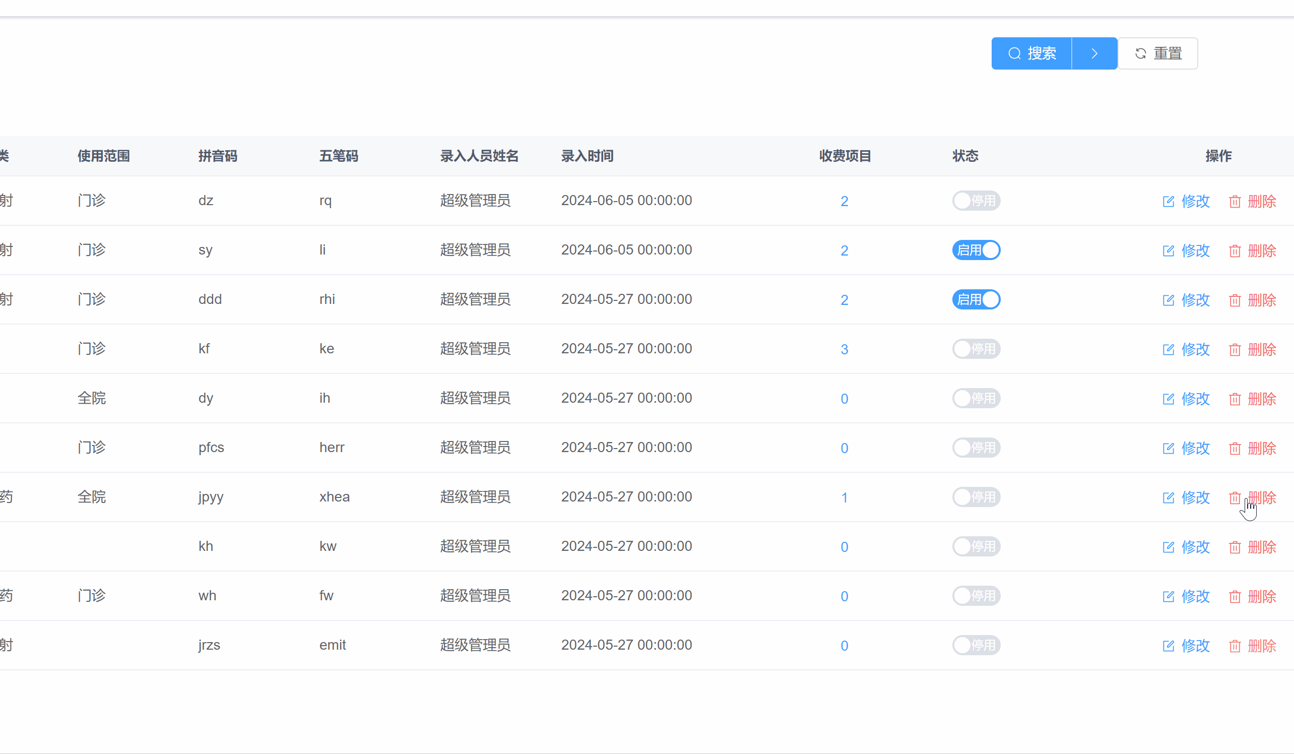Open charge item count 3 in kf row

click(x=844, y=349)
